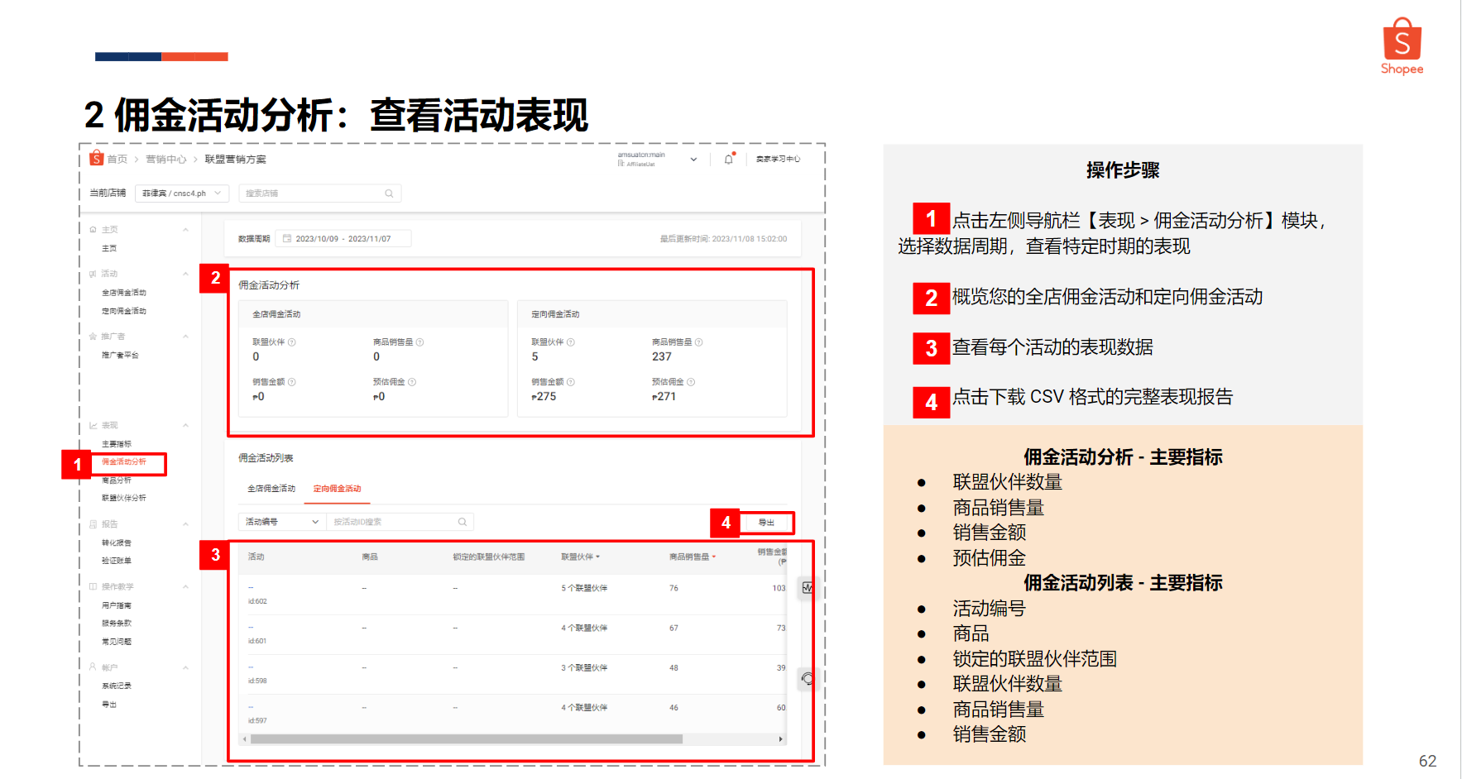The image size is (1462, 779).
Task: Open 服务条款 in the sidebar
Action: pyautogui.click(x=117, y=624)
